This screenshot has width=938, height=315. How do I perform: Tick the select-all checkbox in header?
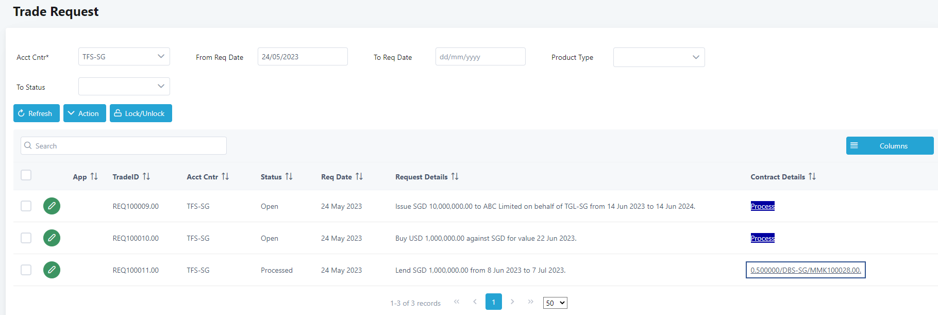pos(26,175)
